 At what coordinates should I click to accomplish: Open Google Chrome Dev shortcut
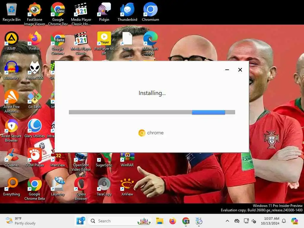pyautogui.click(x=58, y=14)
